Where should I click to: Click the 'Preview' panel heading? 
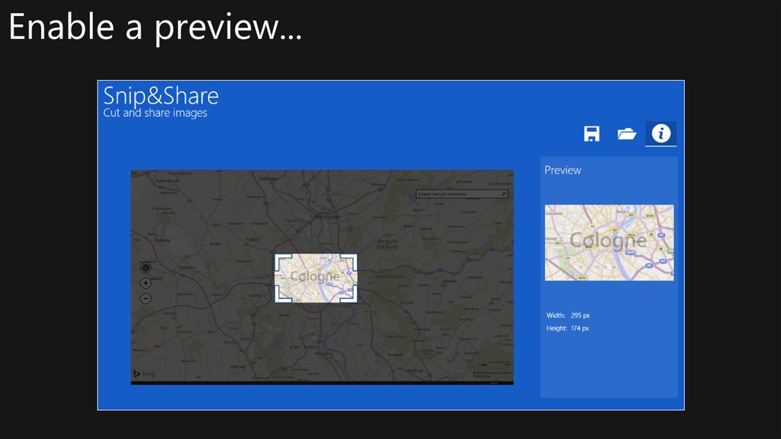[562, 170]
